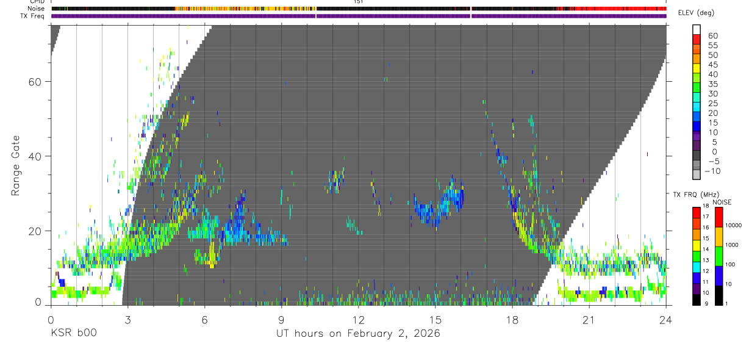Click the green segment of NOISE legend
Image resolution: width=749 pixels, height=346 pixels.
pyautogui.click(x=719, y=256)
